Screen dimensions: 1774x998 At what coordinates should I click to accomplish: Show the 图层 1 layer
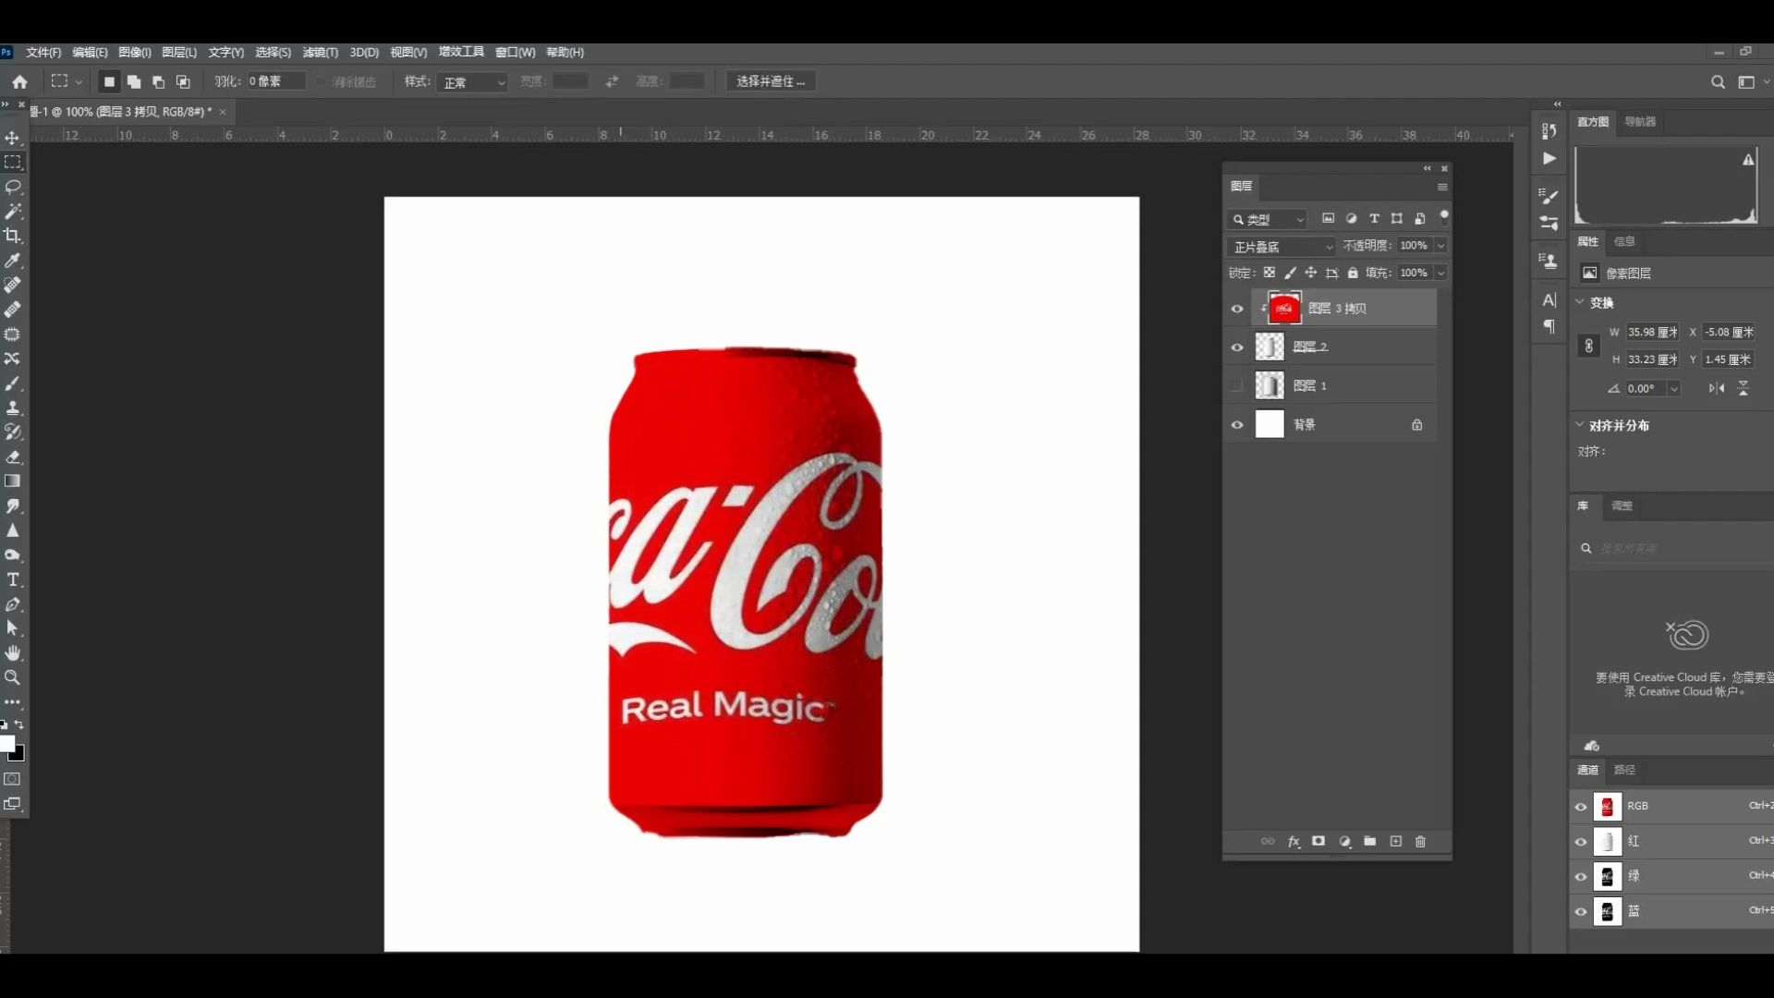[x=1237, y=385]
